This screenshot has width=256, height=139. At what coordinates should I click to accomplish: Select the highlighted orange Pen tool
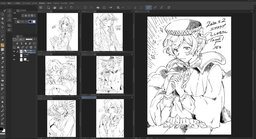click(3, 45)
